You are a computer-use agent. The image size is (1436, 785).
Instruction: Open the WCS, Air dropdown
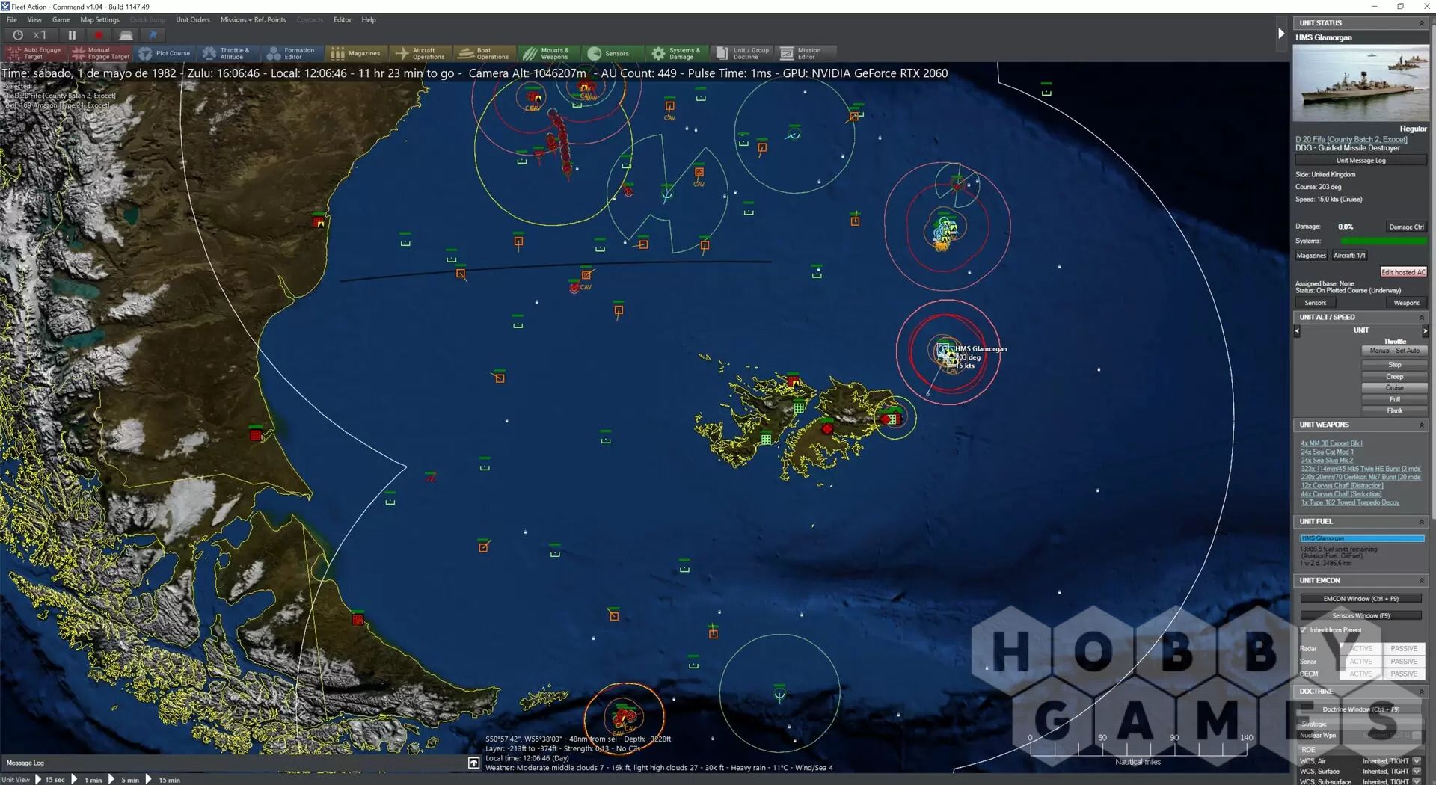point(1417,761)
